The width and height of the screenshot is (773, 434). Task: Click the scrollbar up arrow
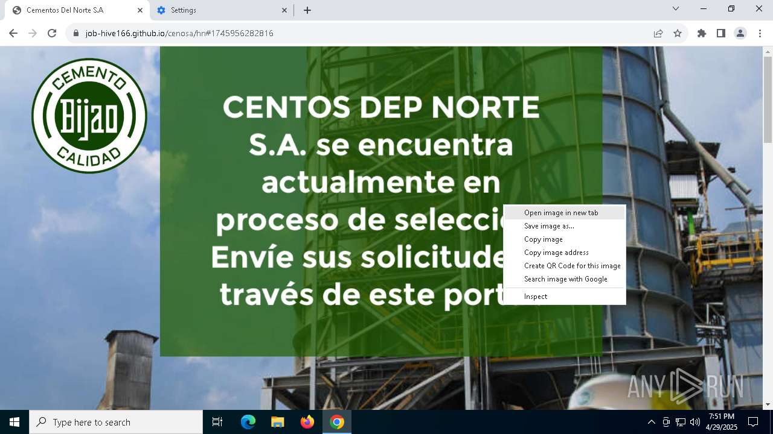(768, 51)
